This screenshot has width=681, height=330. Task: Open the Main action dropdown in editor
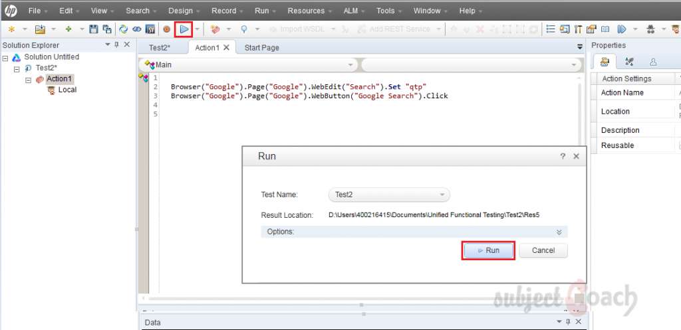247,65
